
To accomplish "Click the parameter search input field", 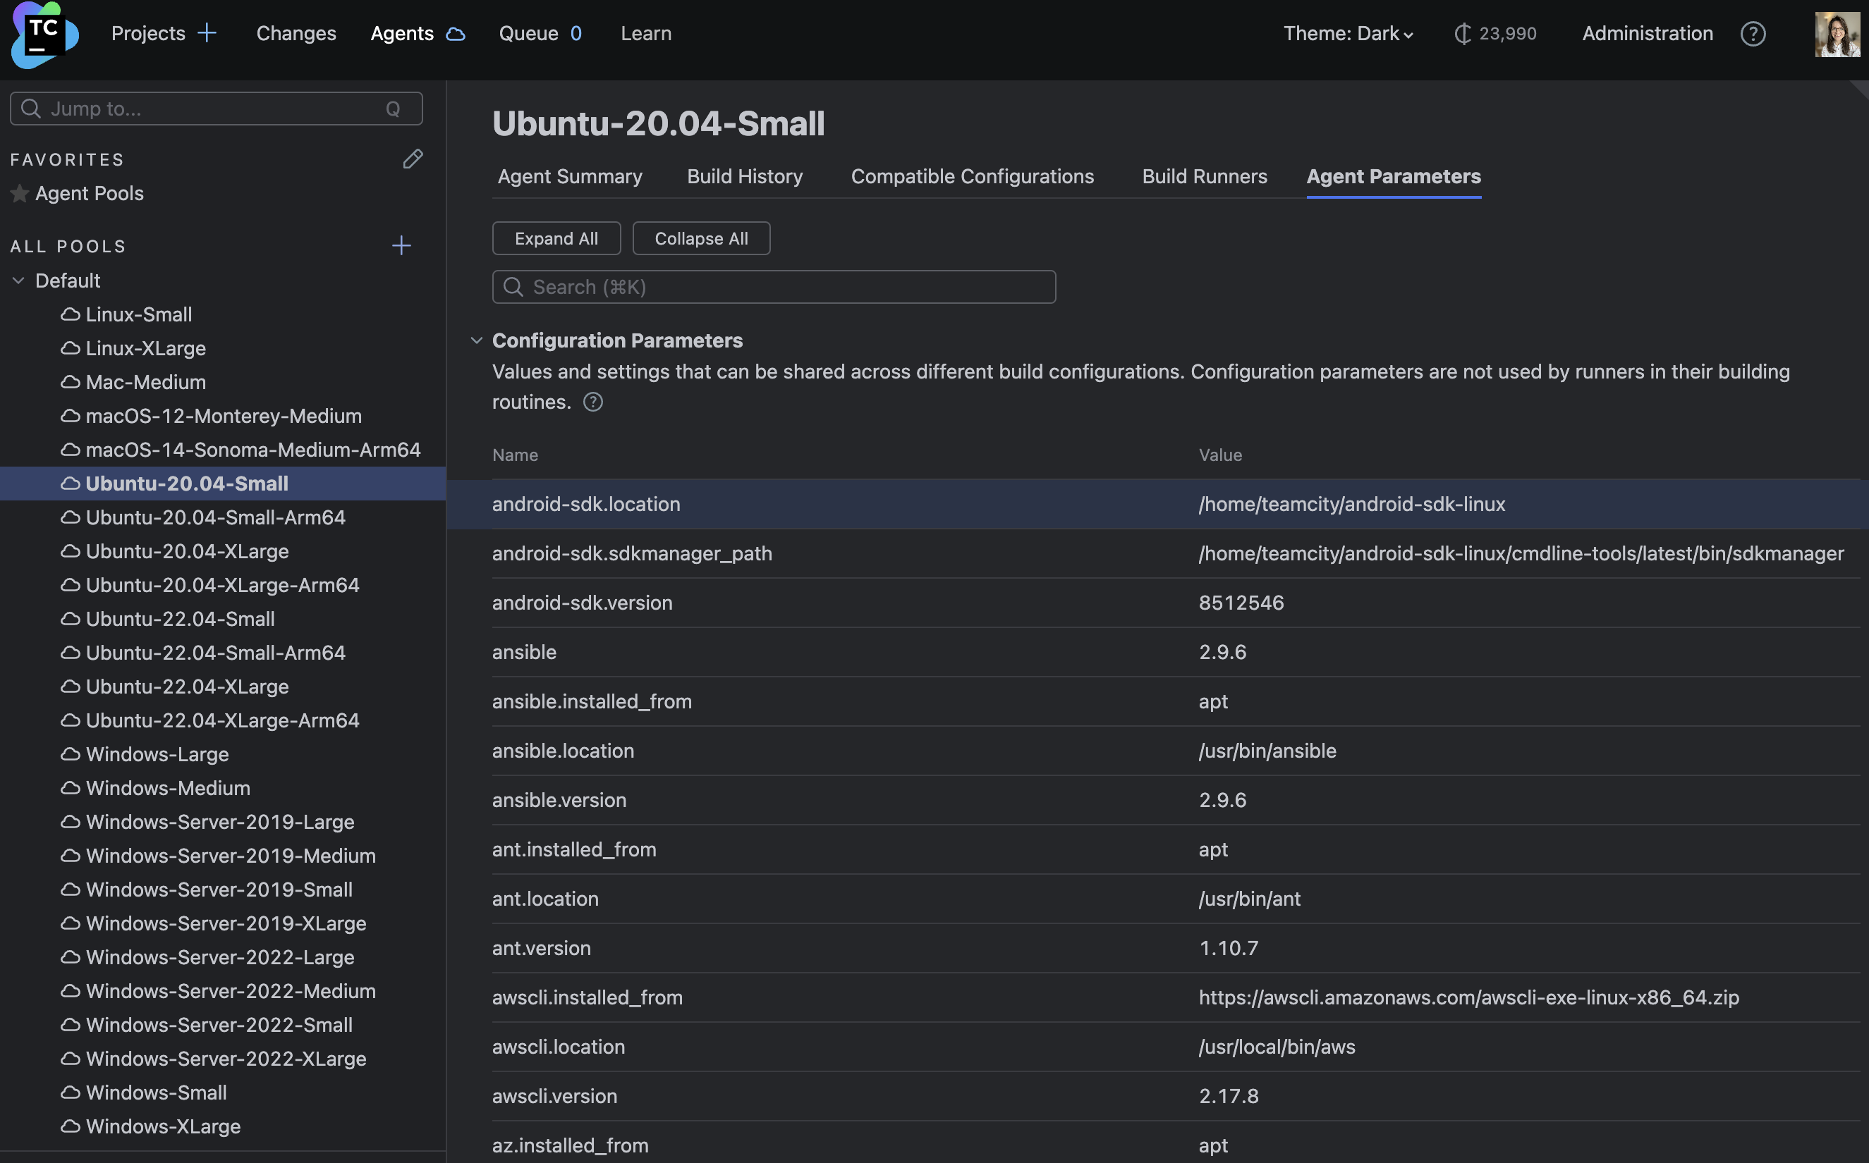I will (773, 286).
